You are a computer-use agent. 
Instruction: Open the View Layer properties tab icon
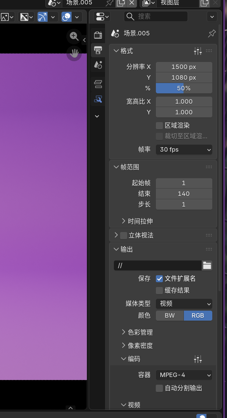(x=98, y=84)
